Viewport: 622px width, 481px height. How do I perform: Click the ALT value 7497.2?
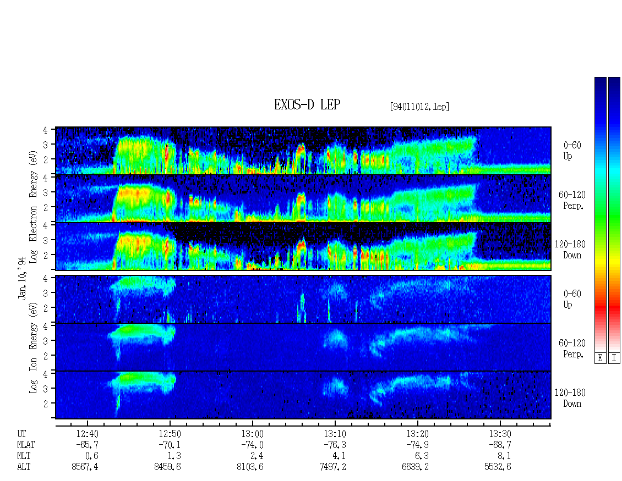(332, 467)
